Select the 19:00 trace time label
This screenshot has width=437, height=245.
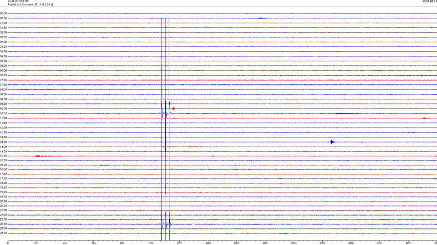[x=3, y=192]
